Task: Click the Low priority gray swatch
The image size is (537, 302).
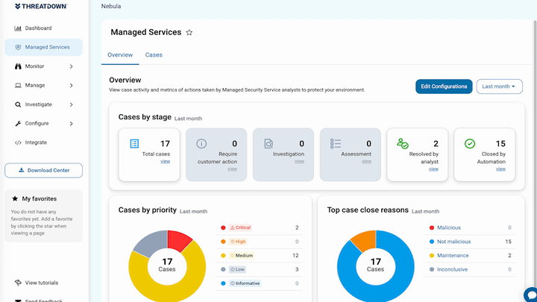Action: tap(223, 269)
